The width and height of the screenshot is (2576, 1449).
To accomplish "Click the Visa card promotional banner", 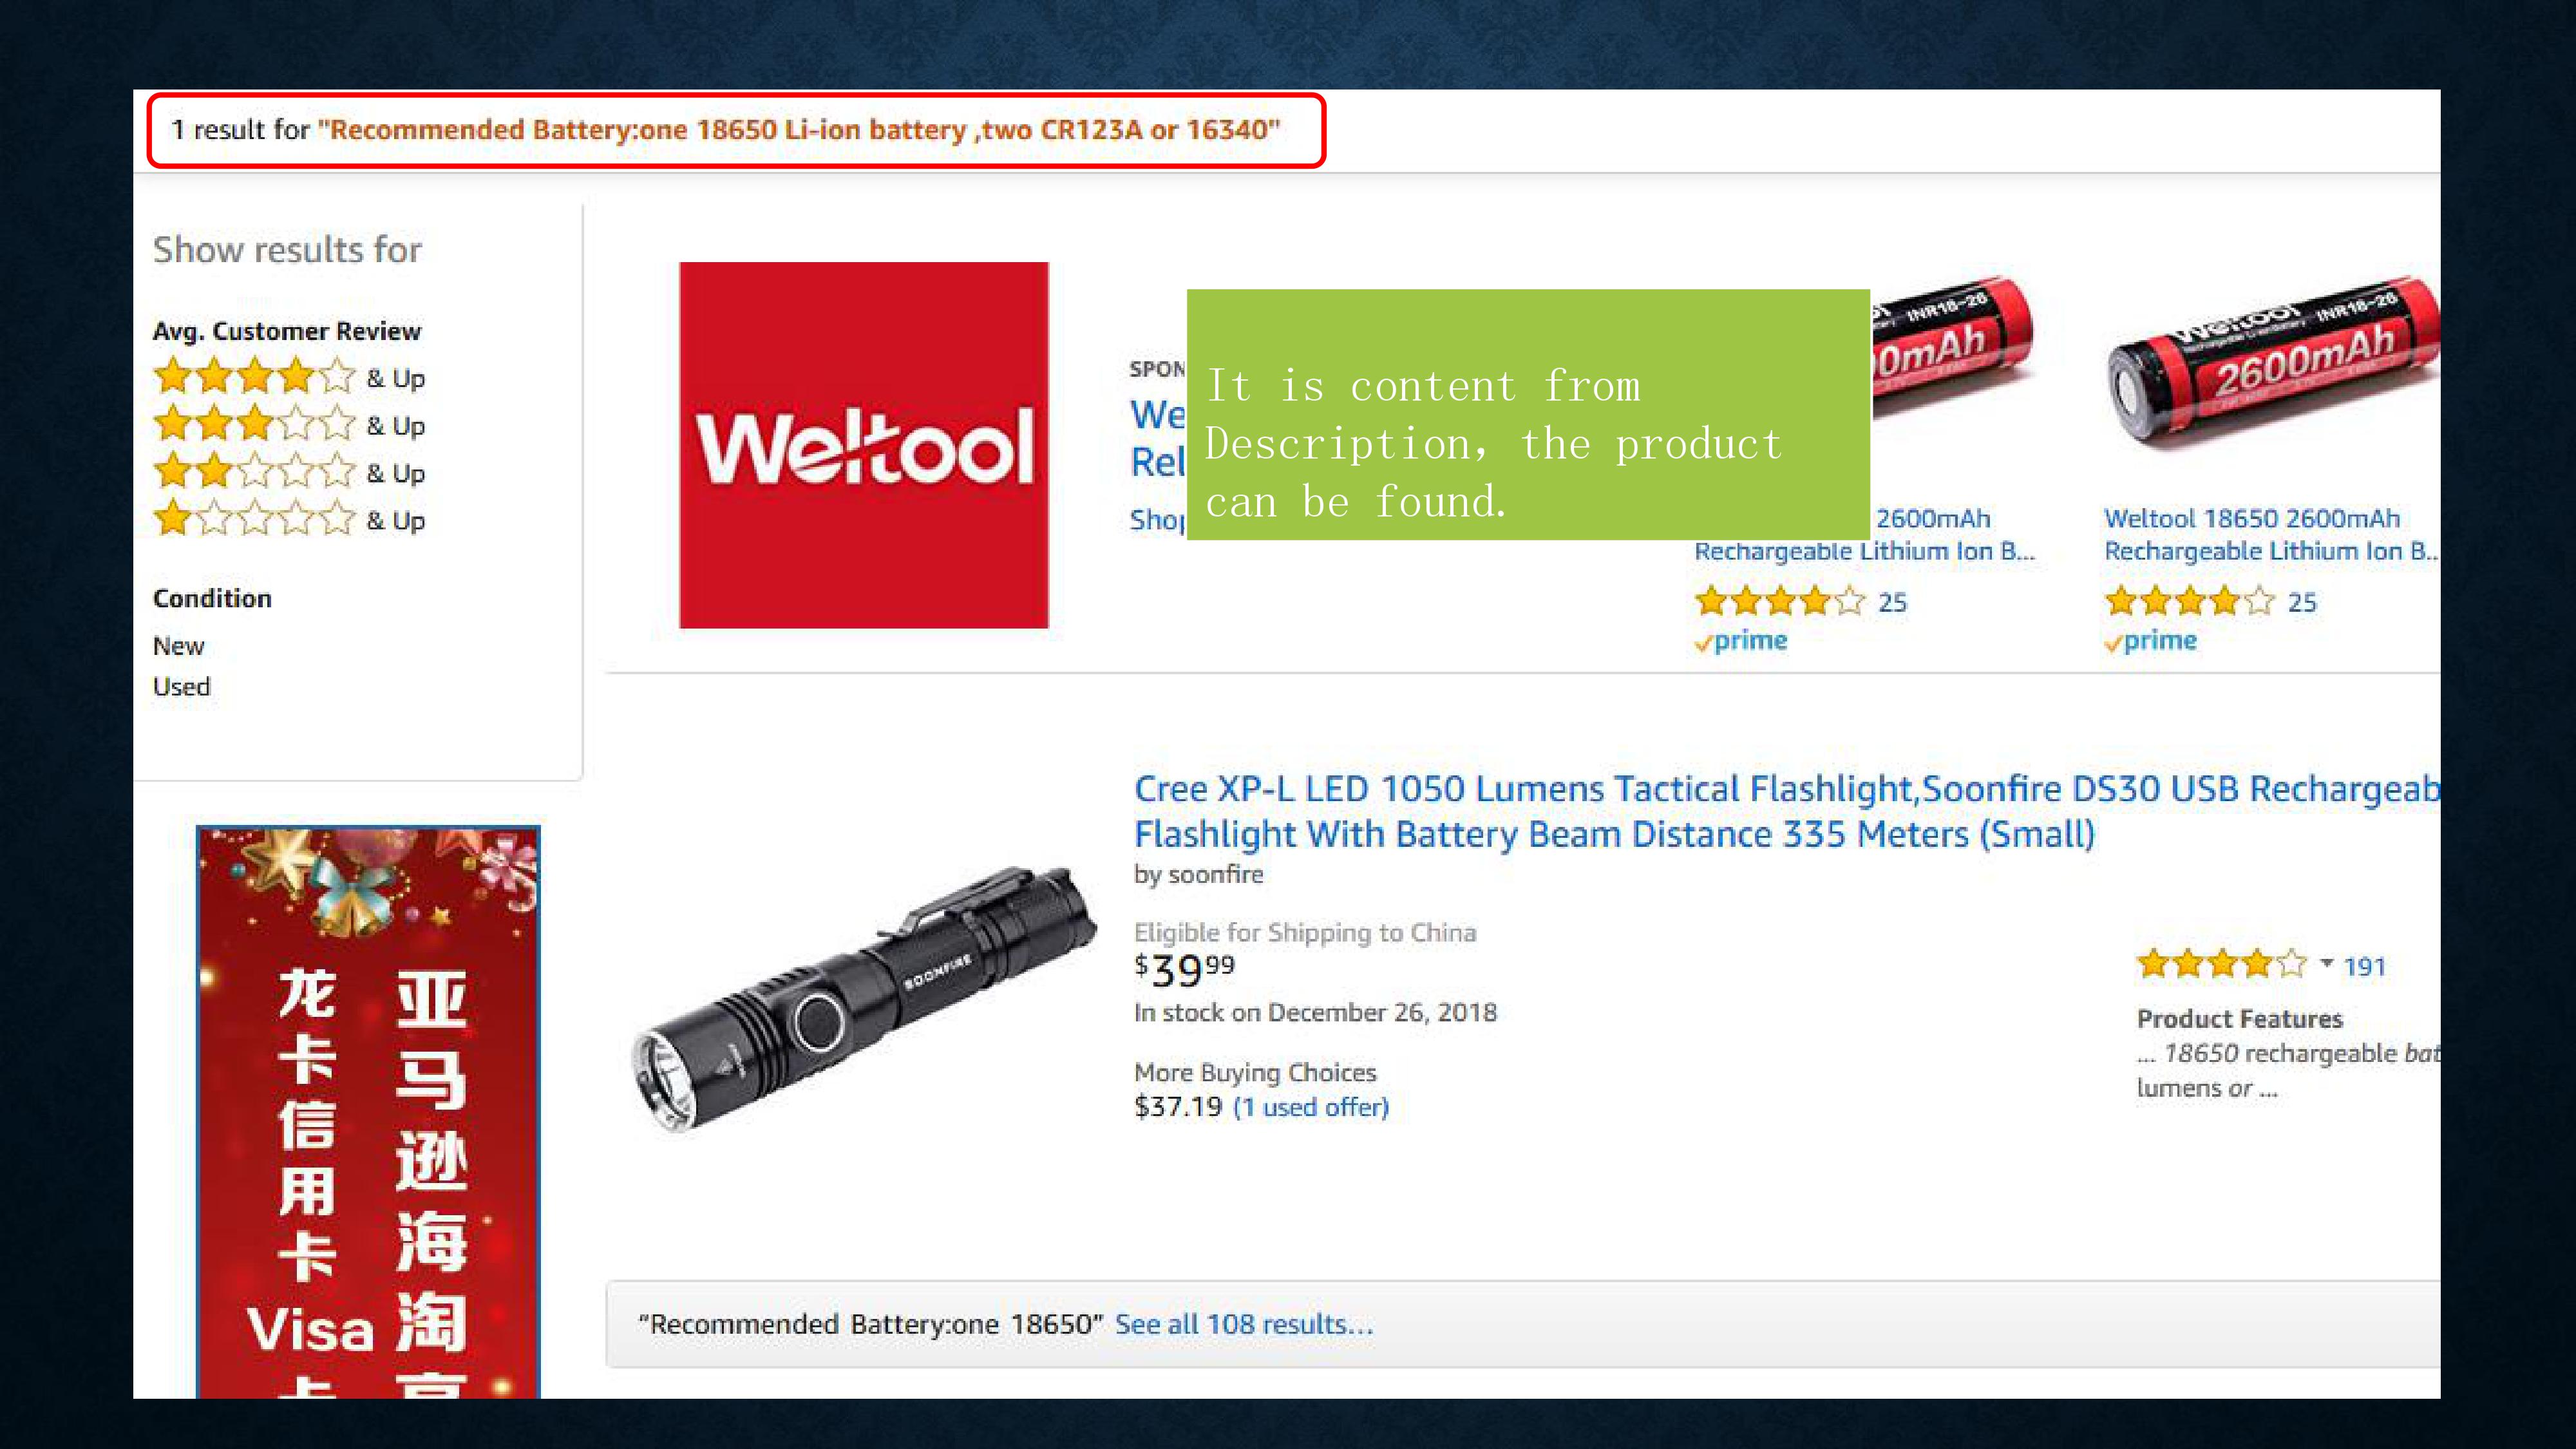I will click(368, 1110).
